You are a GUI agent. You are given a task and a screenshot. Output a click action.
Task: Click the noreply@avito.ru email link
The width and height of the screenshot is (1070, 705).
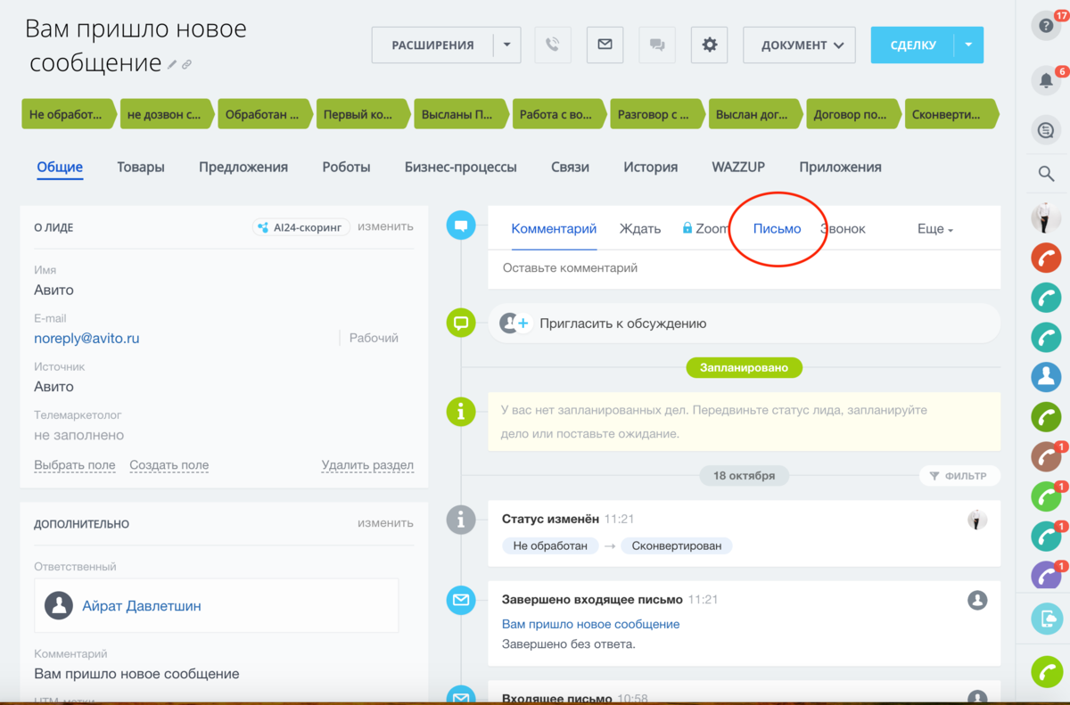[86, 339]
